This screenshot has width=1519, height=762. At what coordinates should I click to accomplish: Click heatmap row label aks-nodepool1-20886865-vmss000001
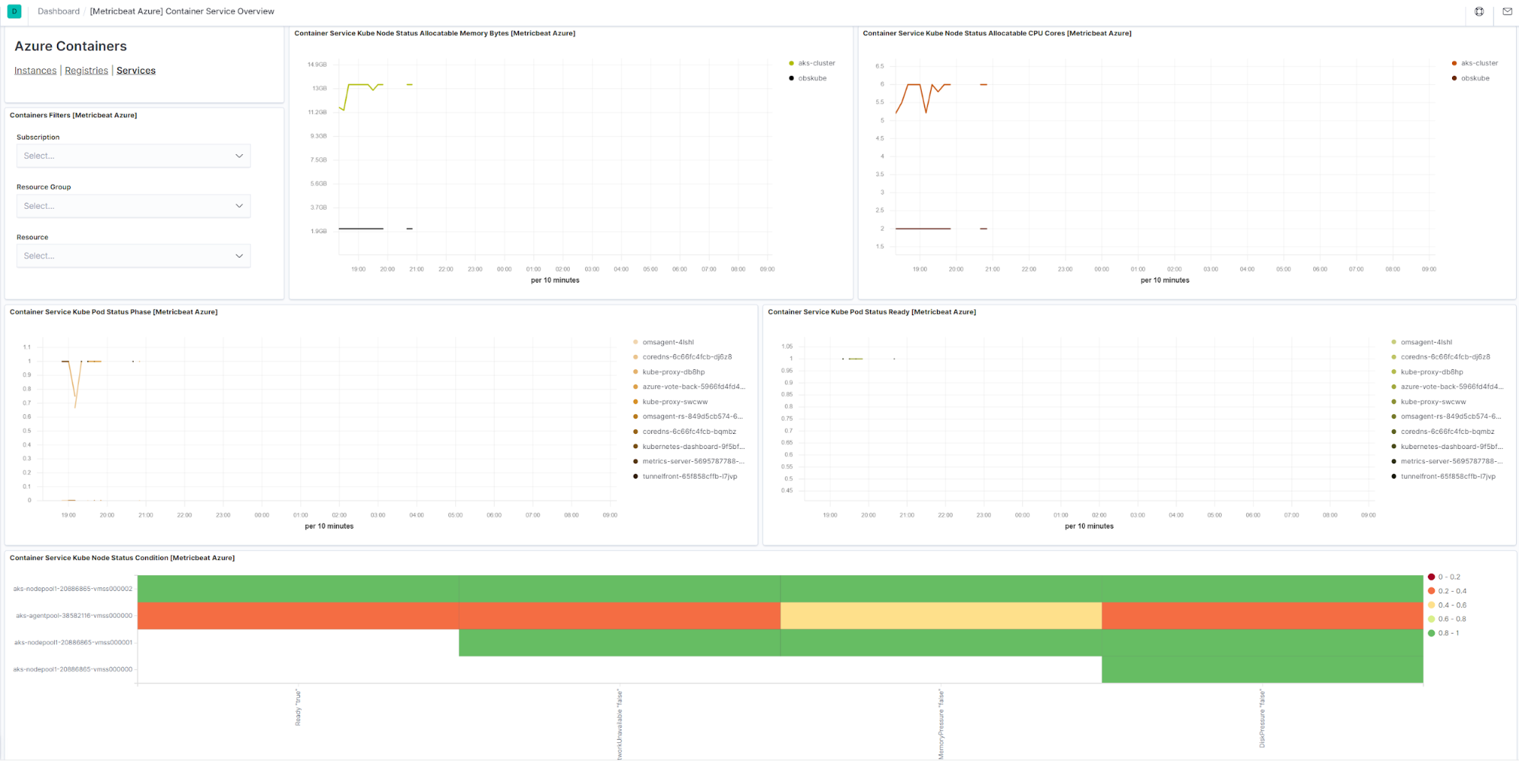(73, 643)
